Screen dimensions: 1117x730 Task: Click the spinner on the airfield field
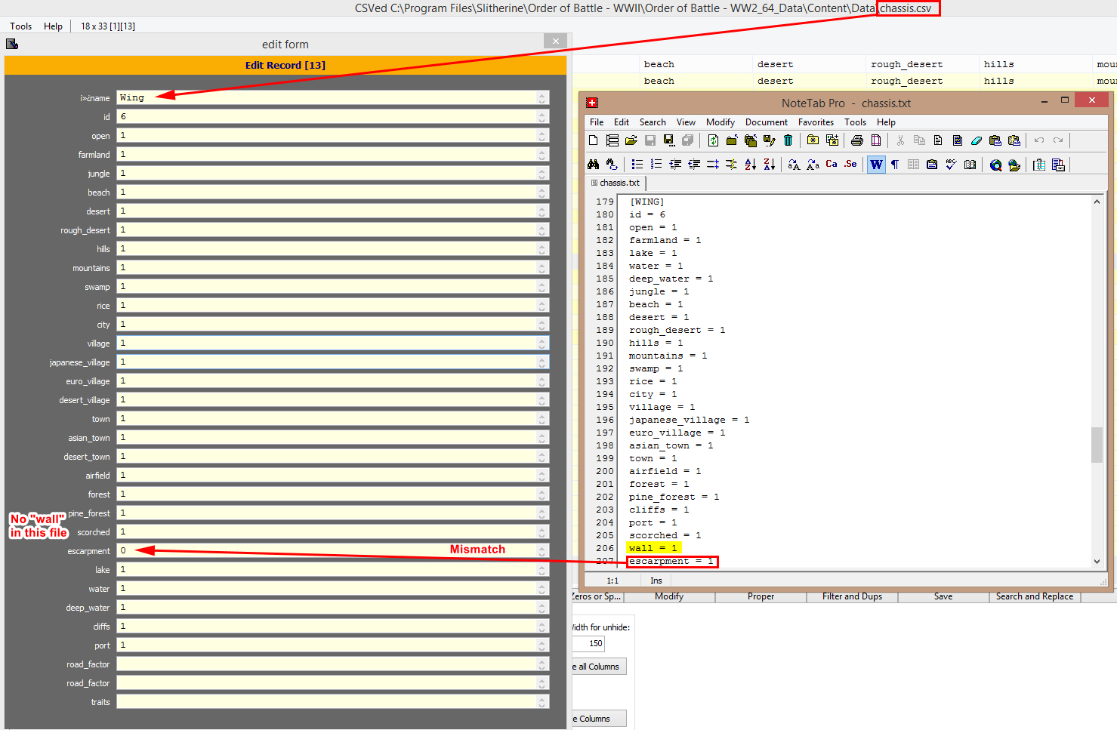pyautogui.click(x=542, y=475)
